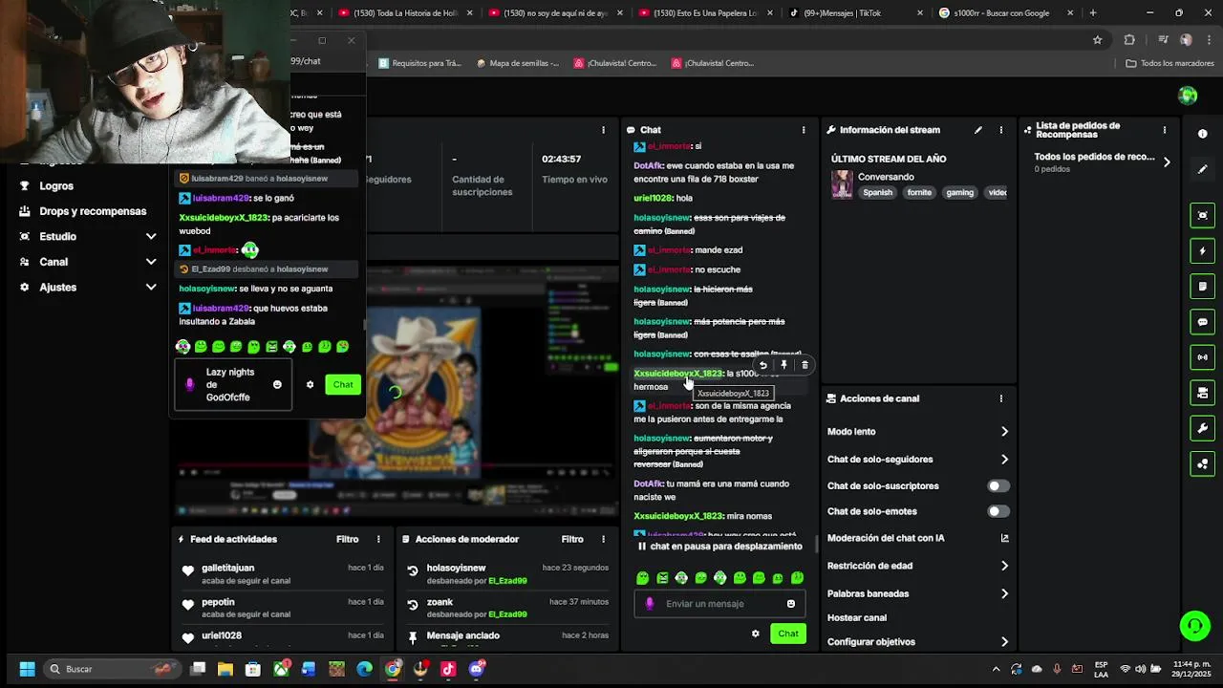Expand the Ajustes sidebar section

(151, 287)
